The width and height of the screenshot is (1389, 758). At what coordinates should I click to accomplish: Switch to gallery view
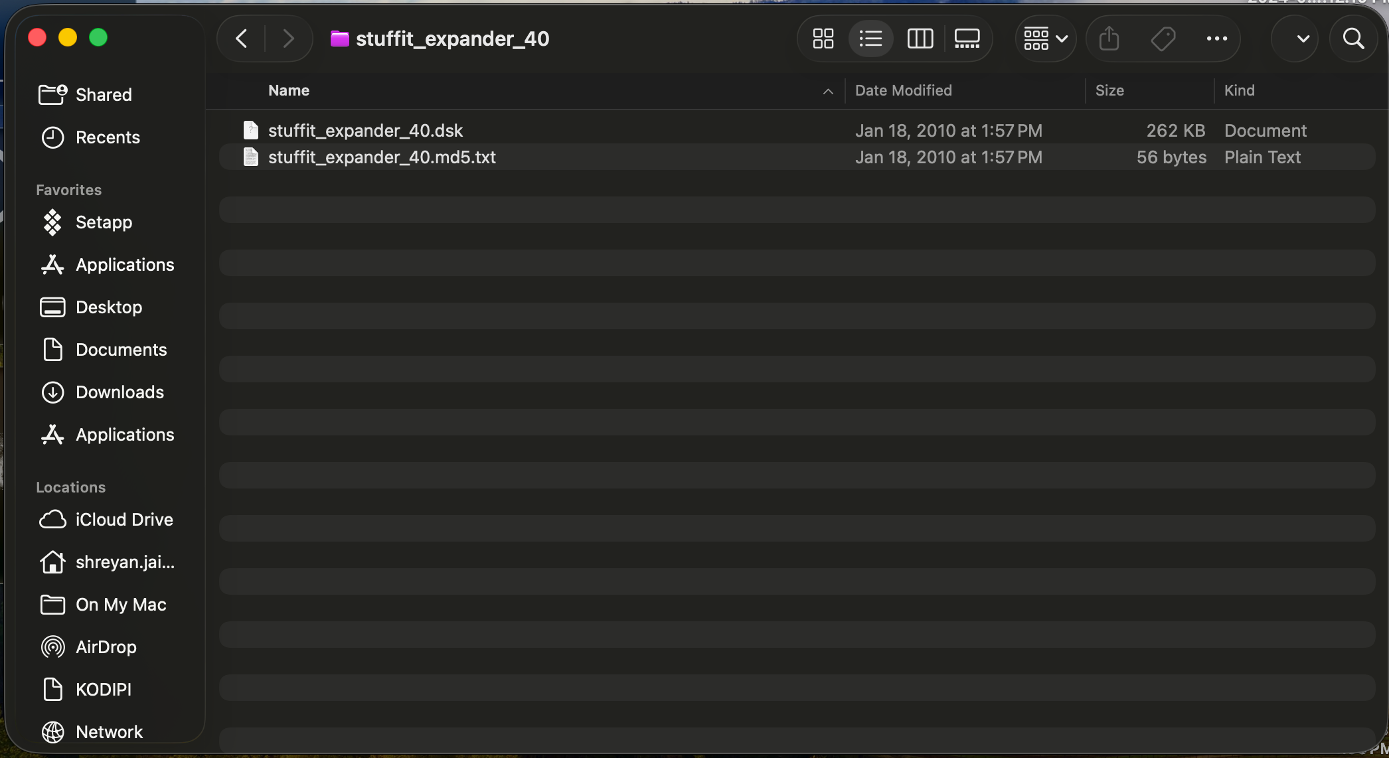(967, 38)
